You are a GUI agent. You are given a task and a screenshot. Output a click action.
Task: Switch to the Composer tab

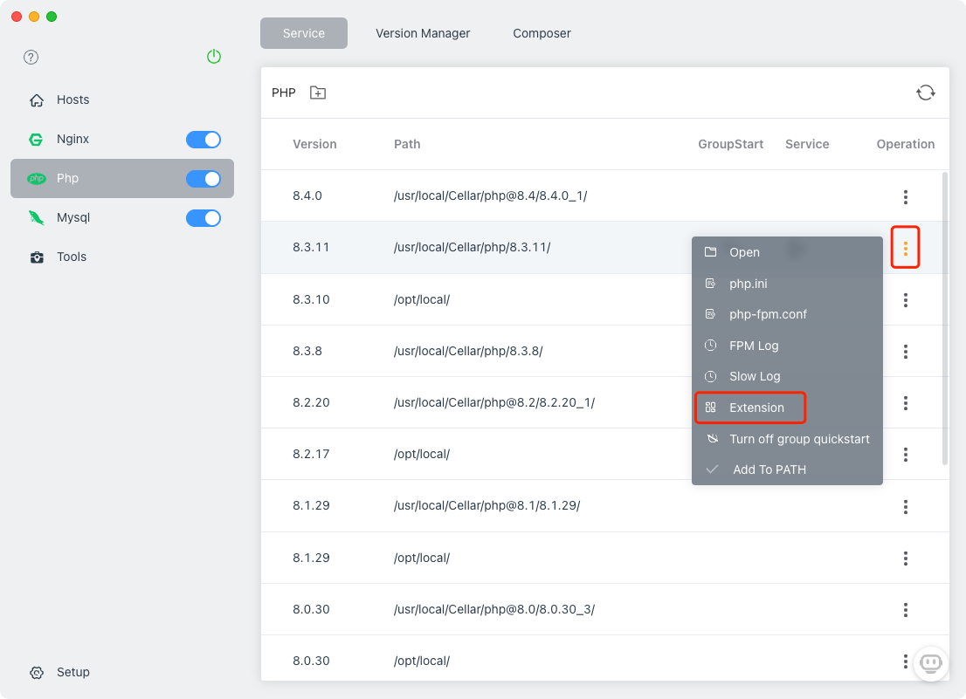542,33
